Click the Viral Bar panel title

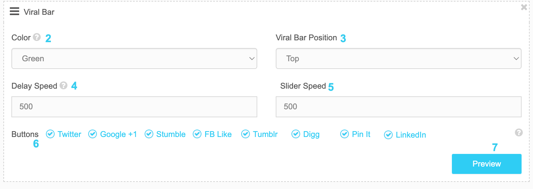point(39,12)
